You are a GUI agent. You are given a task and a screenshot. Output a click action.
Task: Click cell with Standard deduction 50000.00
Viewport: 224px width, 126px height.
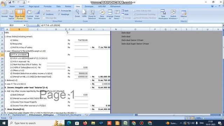[x=81, y=73]
